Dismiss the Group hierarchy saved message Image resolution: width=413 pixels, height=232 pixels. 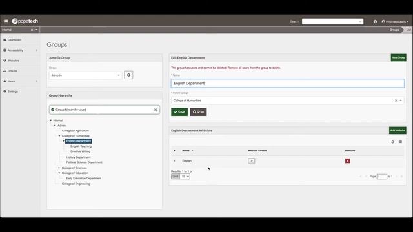(x=156, y=110)
